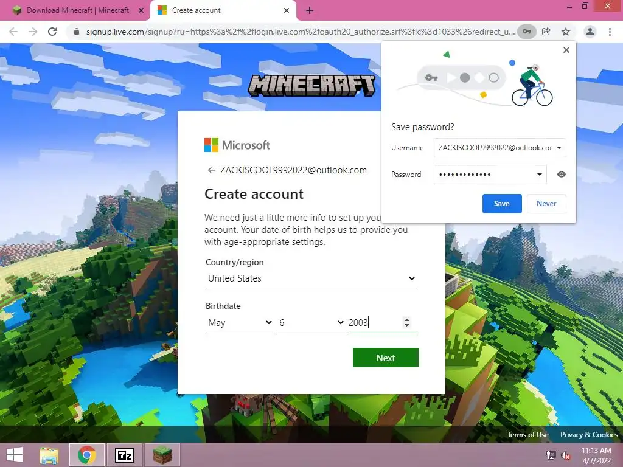
Task: Reload the page with the refresh icon
Action: tap(52, 32)
